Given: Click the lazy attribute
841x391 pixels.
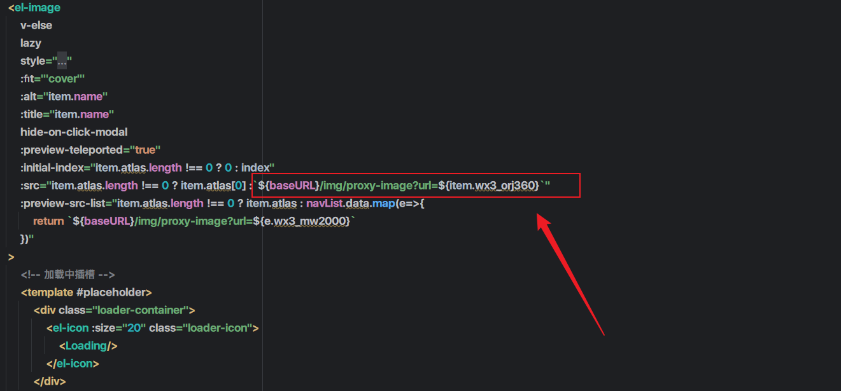Looking at the screenshot, I should pos(31,43).
